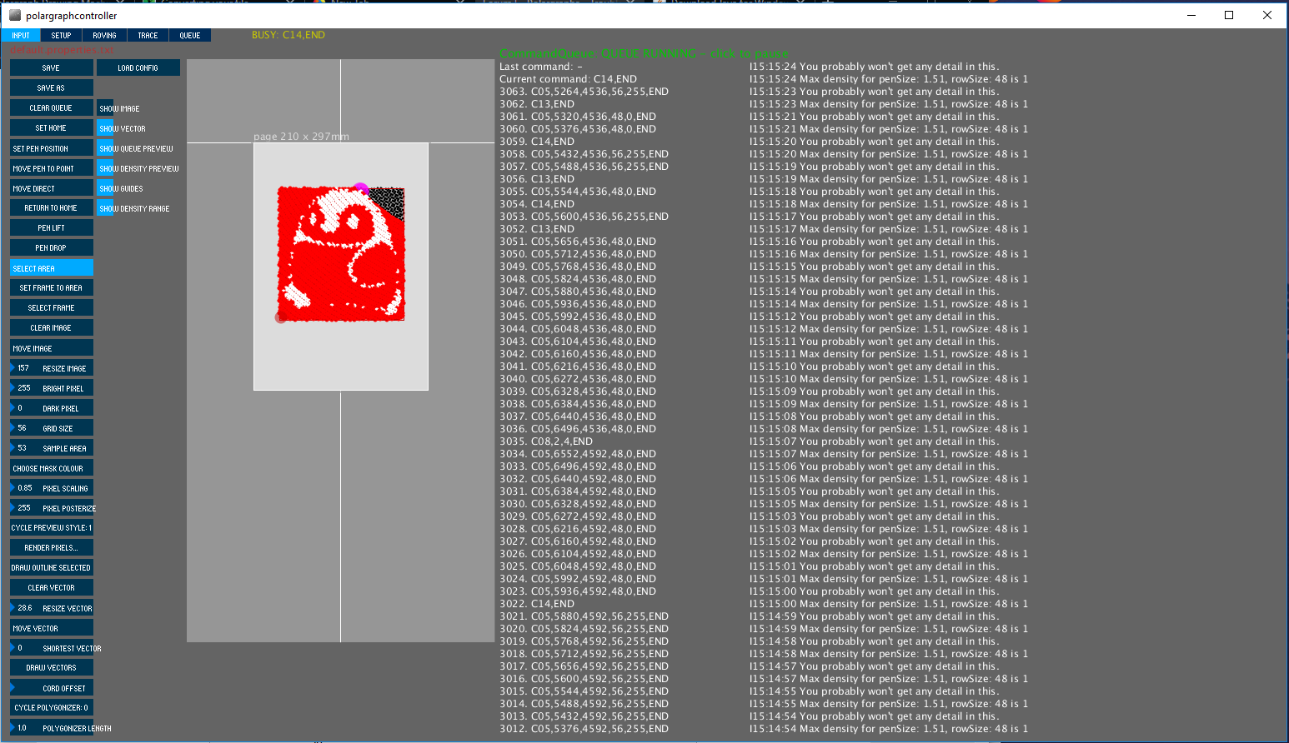Click 'BUSY: C14,END' status text
This screenshot has width=1289, height=743.
[x=288, y=35]
